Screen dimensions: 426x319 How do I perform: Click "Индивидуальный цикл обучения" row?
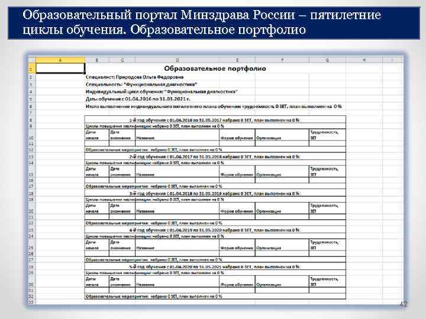[x=162, y=92]
